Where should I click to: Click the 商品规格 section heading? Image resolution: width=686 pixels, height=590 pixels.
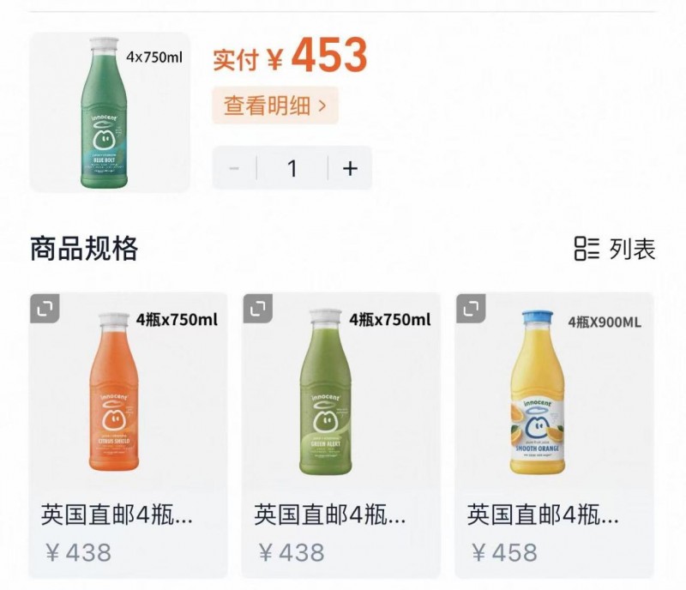[84, 249]
